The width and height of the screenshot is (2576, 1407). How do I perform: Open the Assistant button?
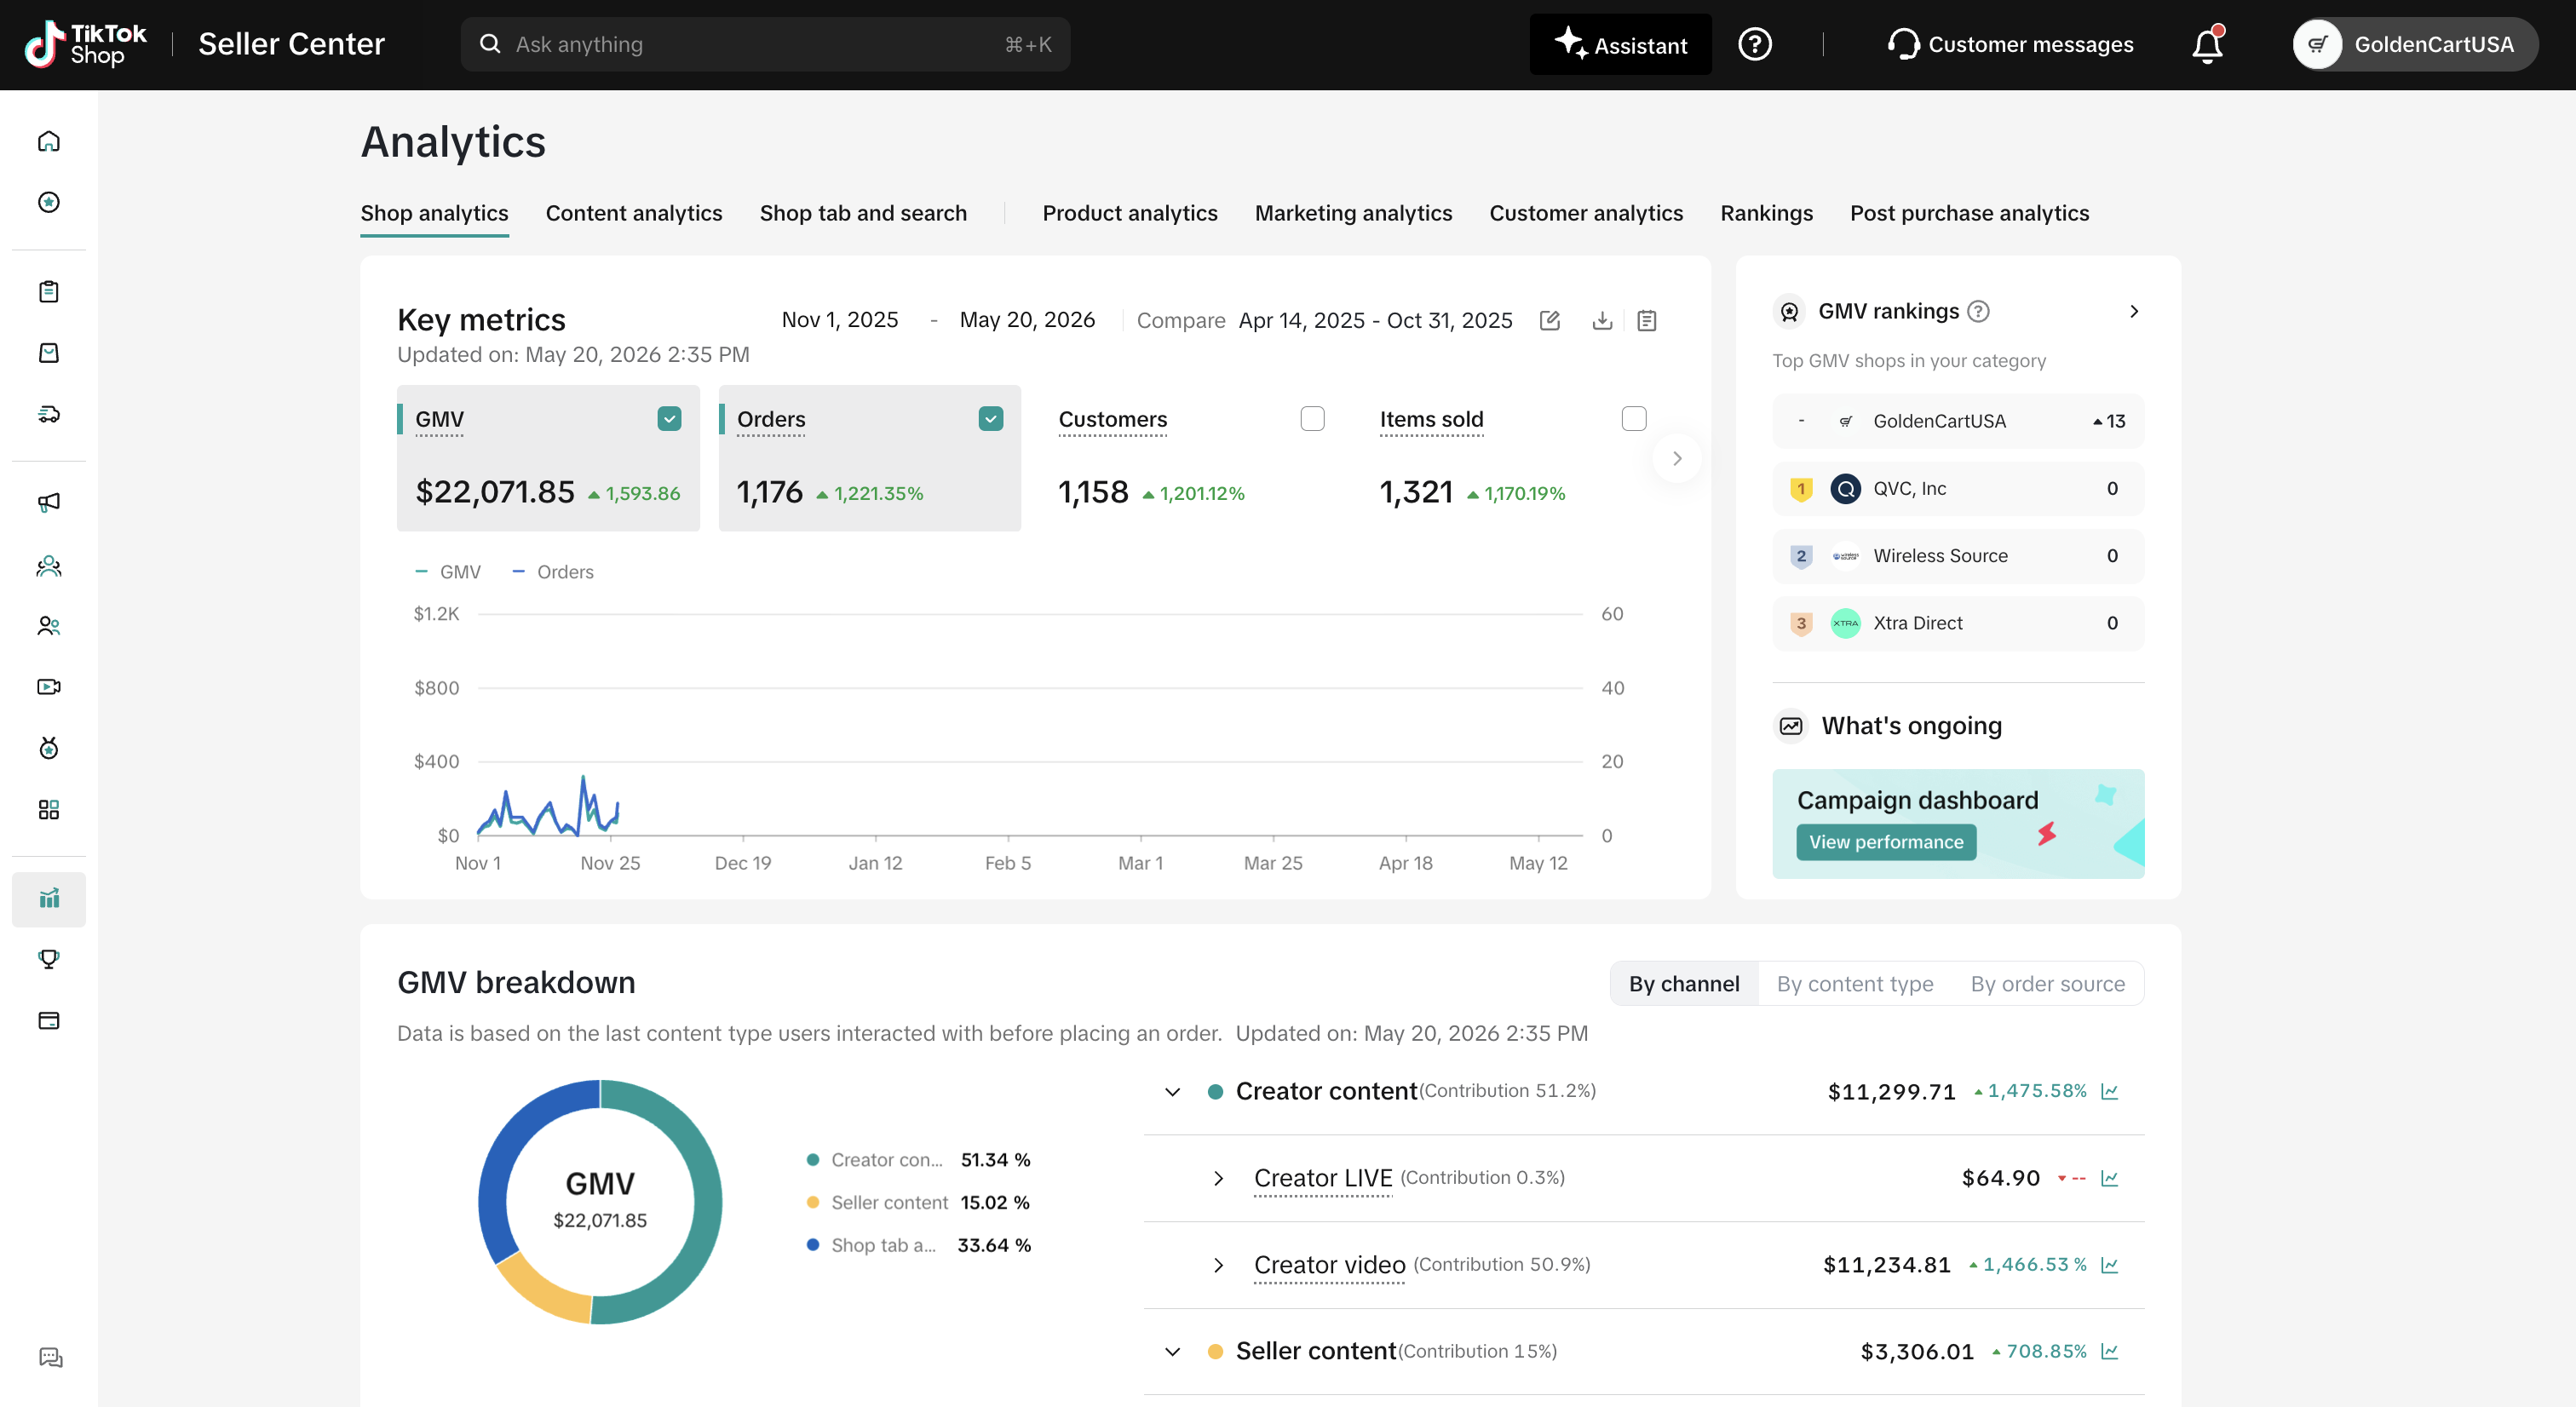(x=1620, y=45)
